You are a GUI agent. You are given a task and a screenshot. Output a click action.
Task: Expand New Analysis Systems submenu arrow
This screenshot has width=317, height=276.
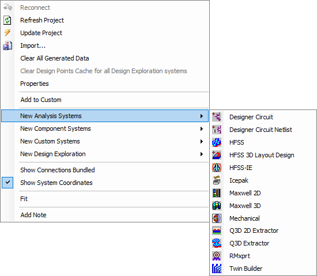click(x=201, y=116)
